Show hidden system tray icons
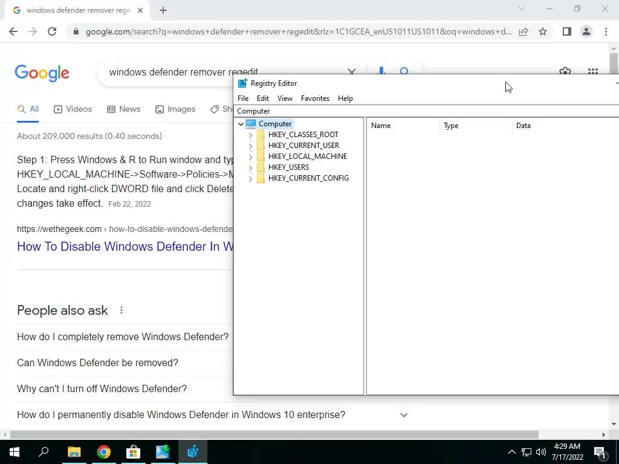The height and width of the screenshot is (464, 619). (511, 452)
